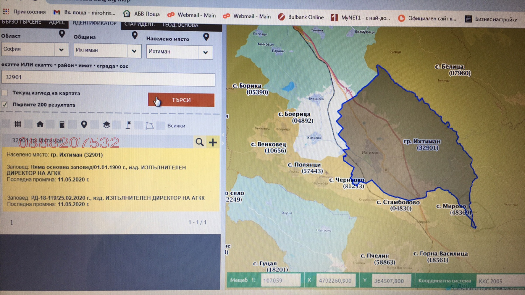Select the buildings house filter icon

[x=40, y=124]
